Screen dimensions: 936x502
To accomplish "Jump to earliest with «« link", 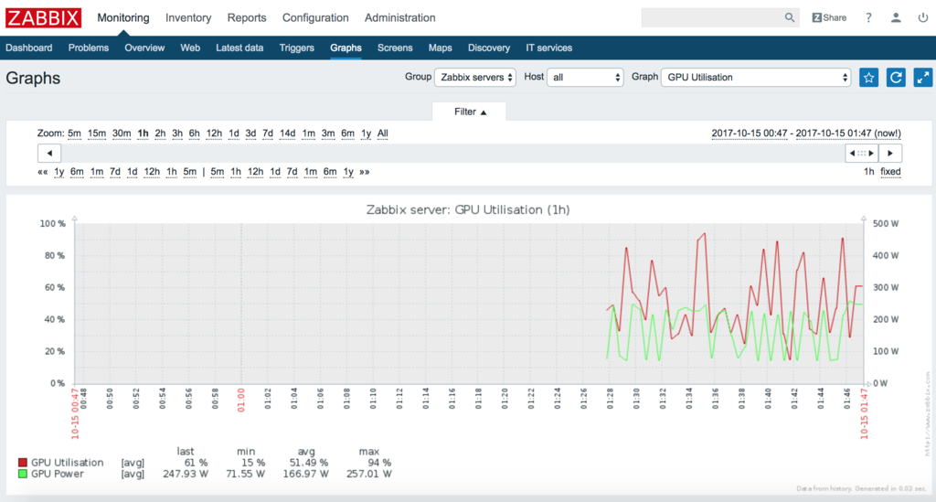I will pyautogui.click(x=42, y=172).
